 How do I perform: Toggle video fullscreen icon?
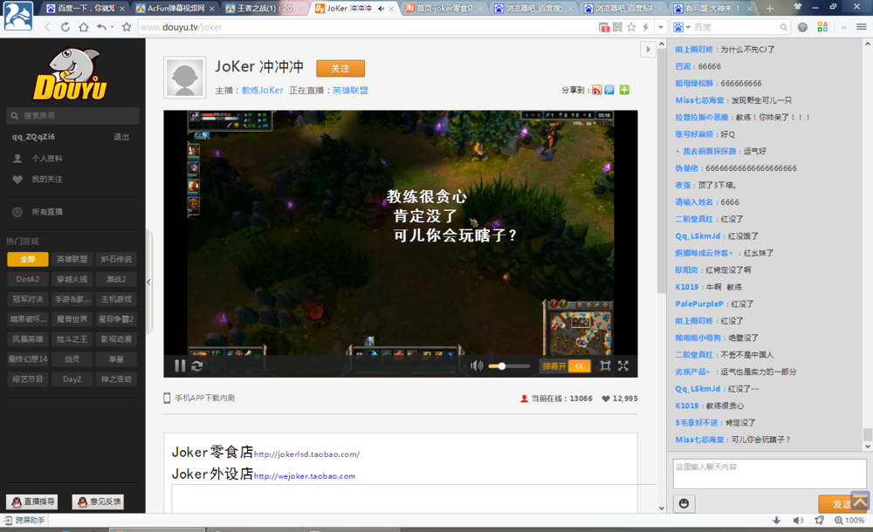(623, 365)
